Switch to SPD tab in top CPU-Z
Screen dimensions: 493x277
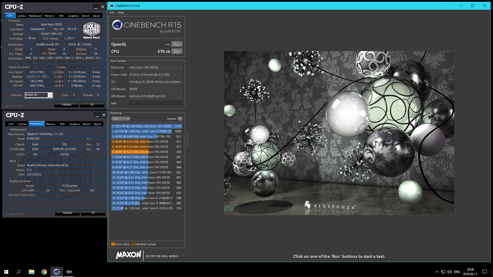coord(61,16)
